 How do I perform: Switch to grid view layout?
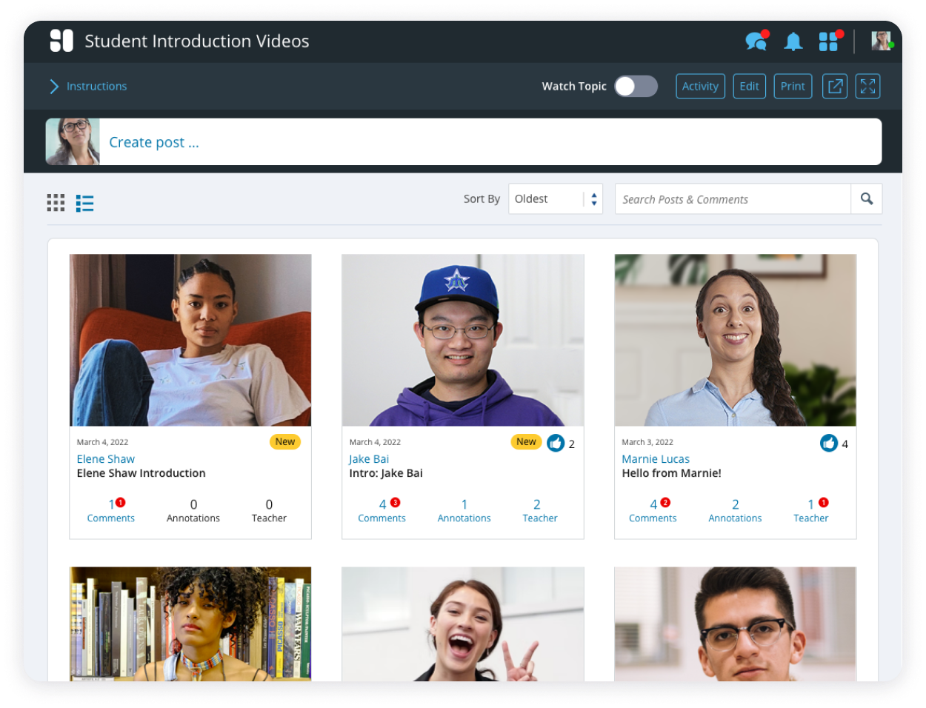[x=56, y=203]
